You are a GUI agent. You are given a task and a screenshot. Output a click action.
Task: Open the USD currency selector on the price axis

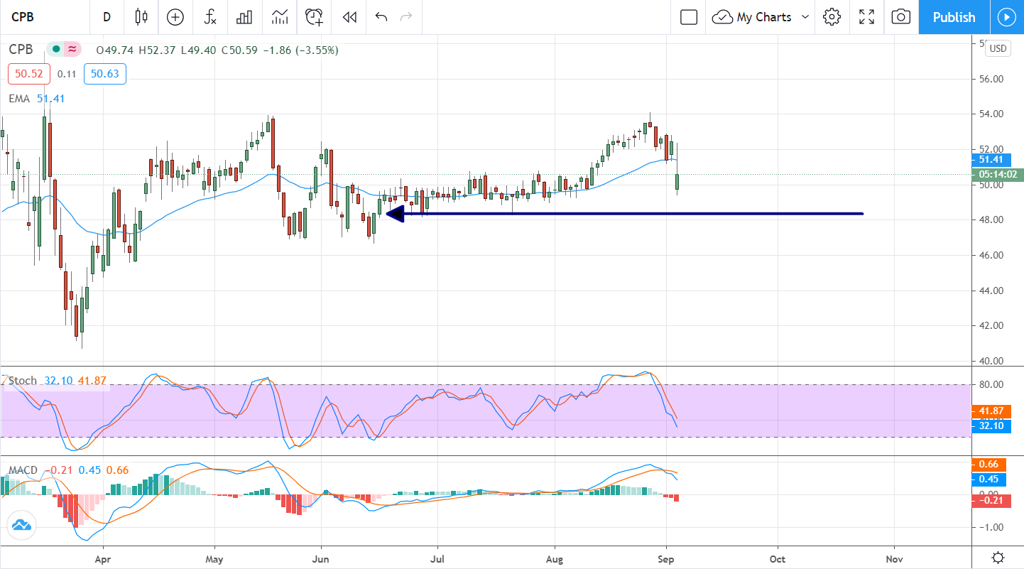pyautogui.click(x=998, y=48)
